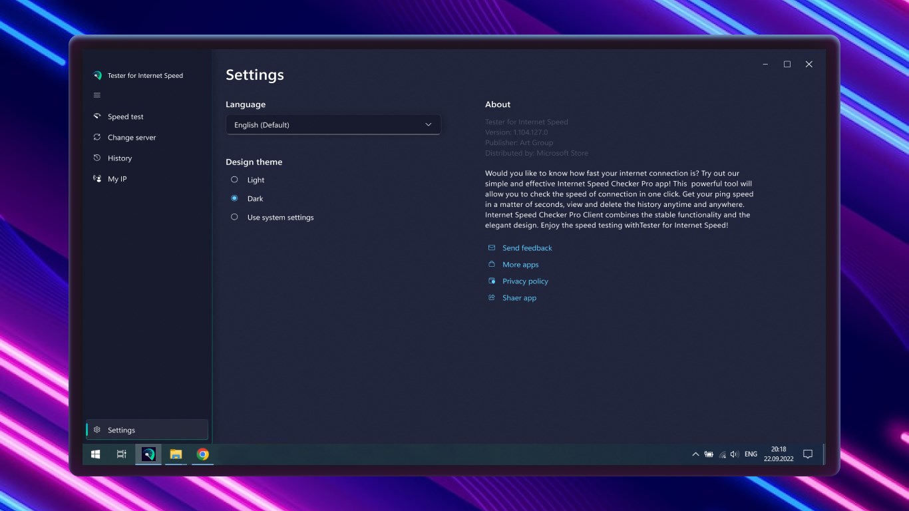The image size is (909, 511).
Task: Open Task View from the taskbar
Action: click(x=121, y=454)
